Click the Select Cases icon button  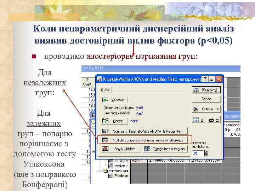(198, 120)
